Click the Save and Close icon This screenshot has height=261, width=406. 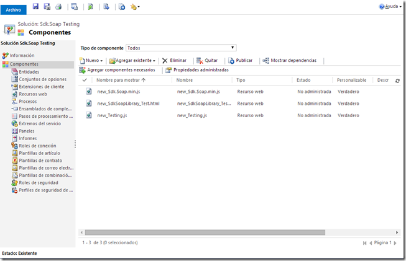pos(47,7)
